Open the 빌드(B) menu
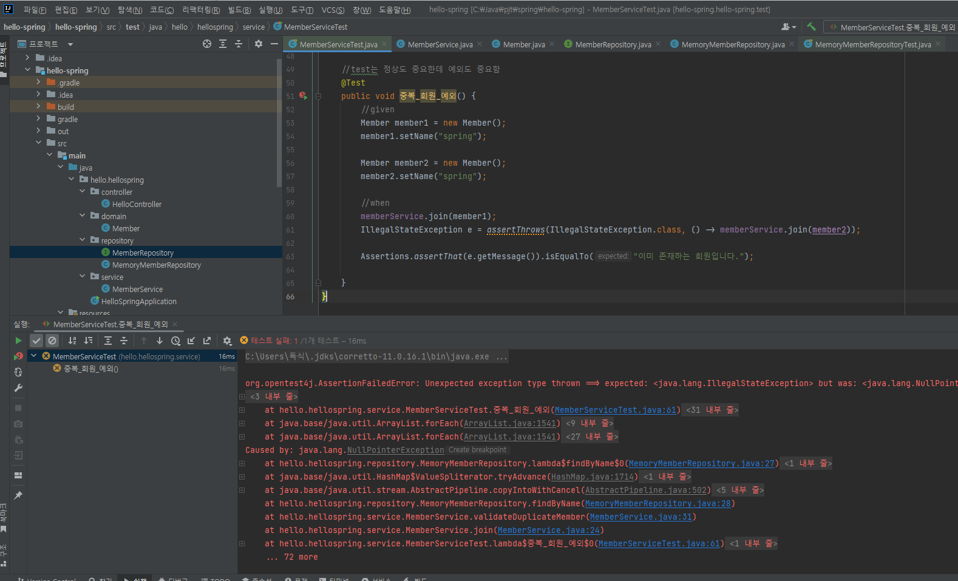The width and height of the screenshot is (958, 581). click(239, 10)
